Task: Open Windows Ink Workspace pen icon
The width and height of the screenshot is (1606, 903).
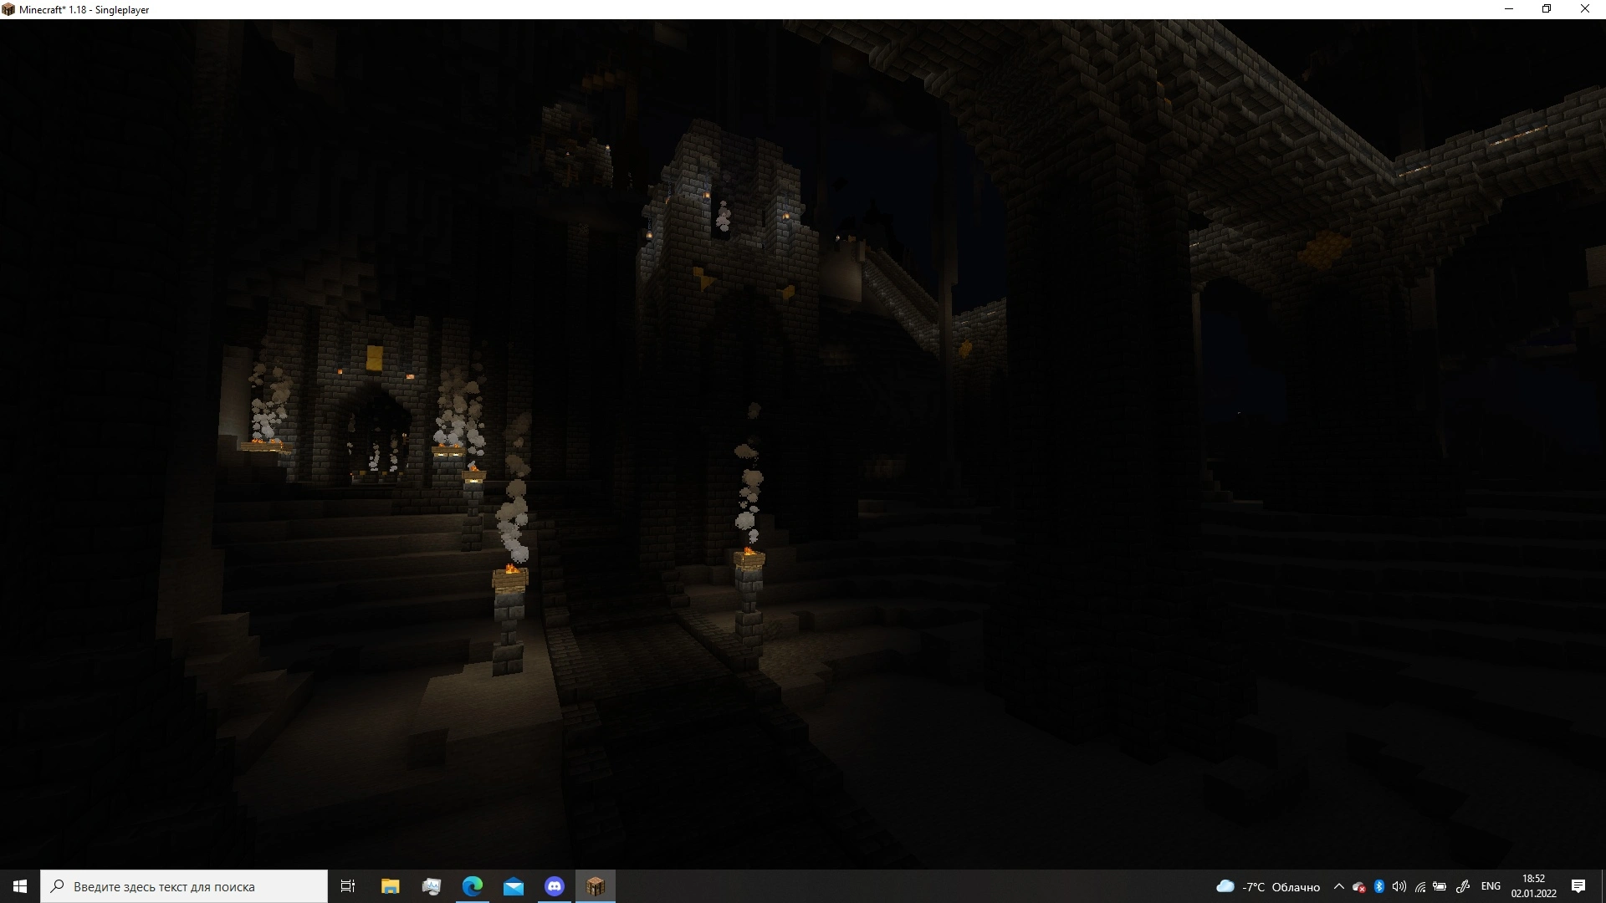Action: click(x=1463, y=886)
